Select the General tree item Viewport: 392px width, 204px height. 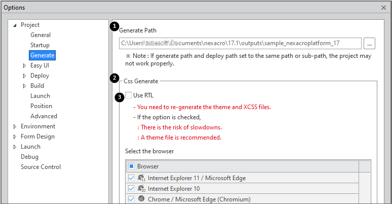pos(41,35)
